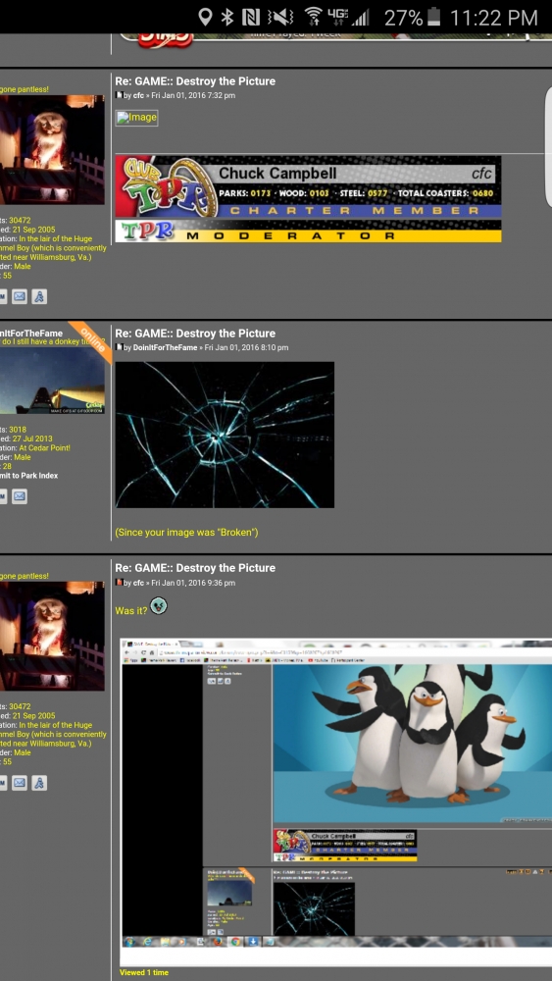Tap the Bluetooth icon in the status bar
This screenshot has width=552, height=981.
226,17
